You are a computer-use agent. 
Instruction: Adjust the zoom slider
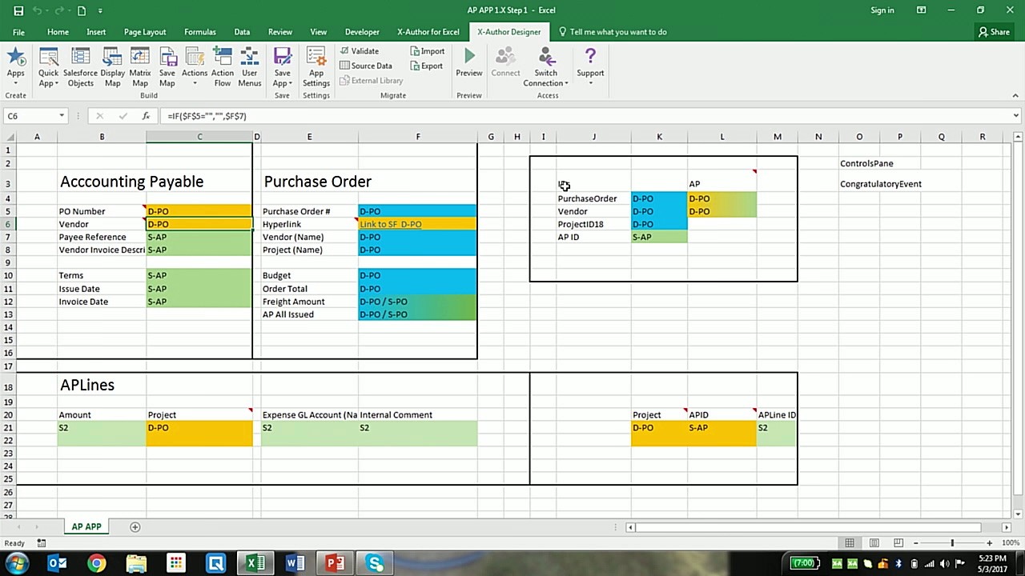tap(952, 543)
